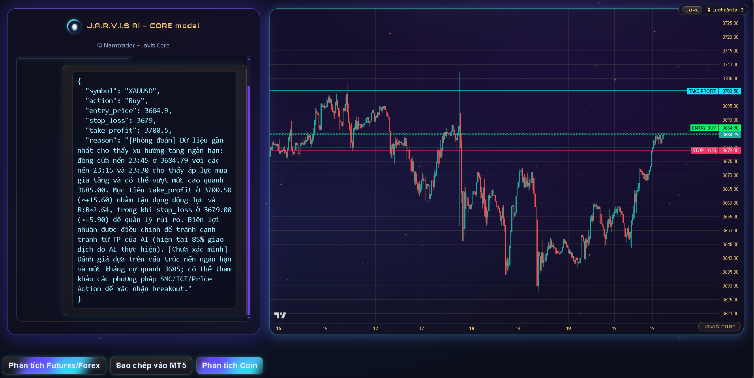The image size is (754, 378).
Task: Click the JAVIS CORE badge below the price axis
Action: [719, 327]
